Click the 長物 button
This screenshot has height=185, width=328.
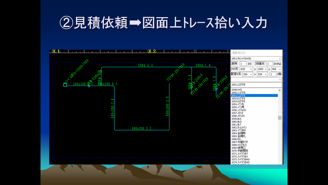234,64
